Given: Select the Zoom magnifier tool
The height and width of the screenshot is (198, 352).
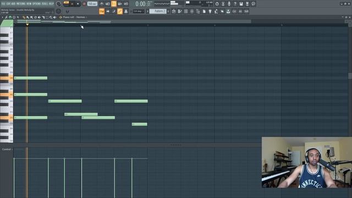Looking at the screenshot, I should point(51,17).
